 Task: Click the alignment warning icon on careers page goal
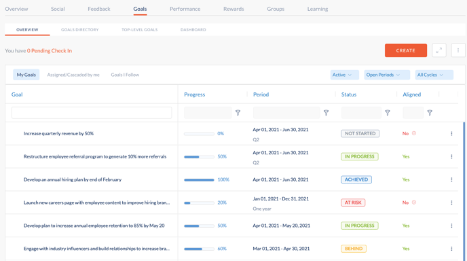coord(414,203)
